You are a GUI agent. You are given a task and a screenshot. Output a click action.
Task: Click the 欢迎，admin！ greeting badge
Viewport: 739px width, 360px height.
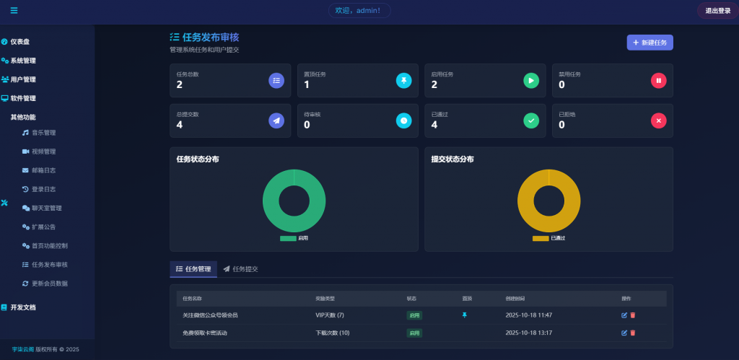359,10
